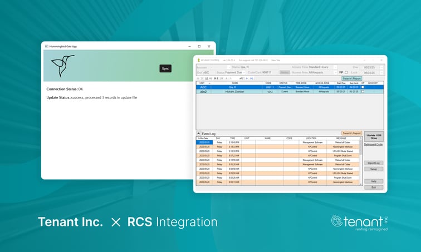Viewport: 421px width, 252px height.
Task: Open the Delinquent Code link
Action: coord(373,145)
